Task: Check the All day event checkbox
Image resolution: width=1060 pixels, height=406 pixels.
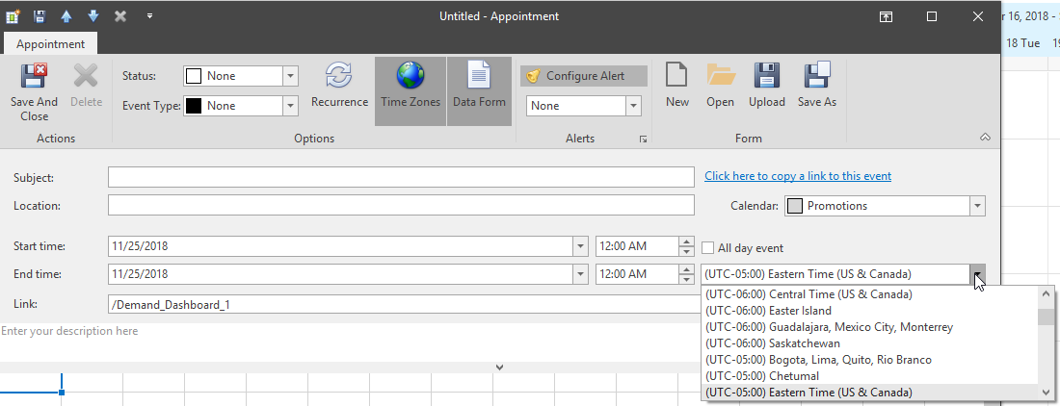Action: click(x=708, y=247)
